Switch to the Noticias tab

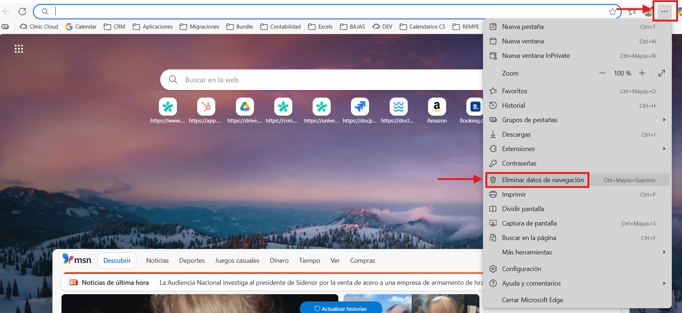point(157,261)
